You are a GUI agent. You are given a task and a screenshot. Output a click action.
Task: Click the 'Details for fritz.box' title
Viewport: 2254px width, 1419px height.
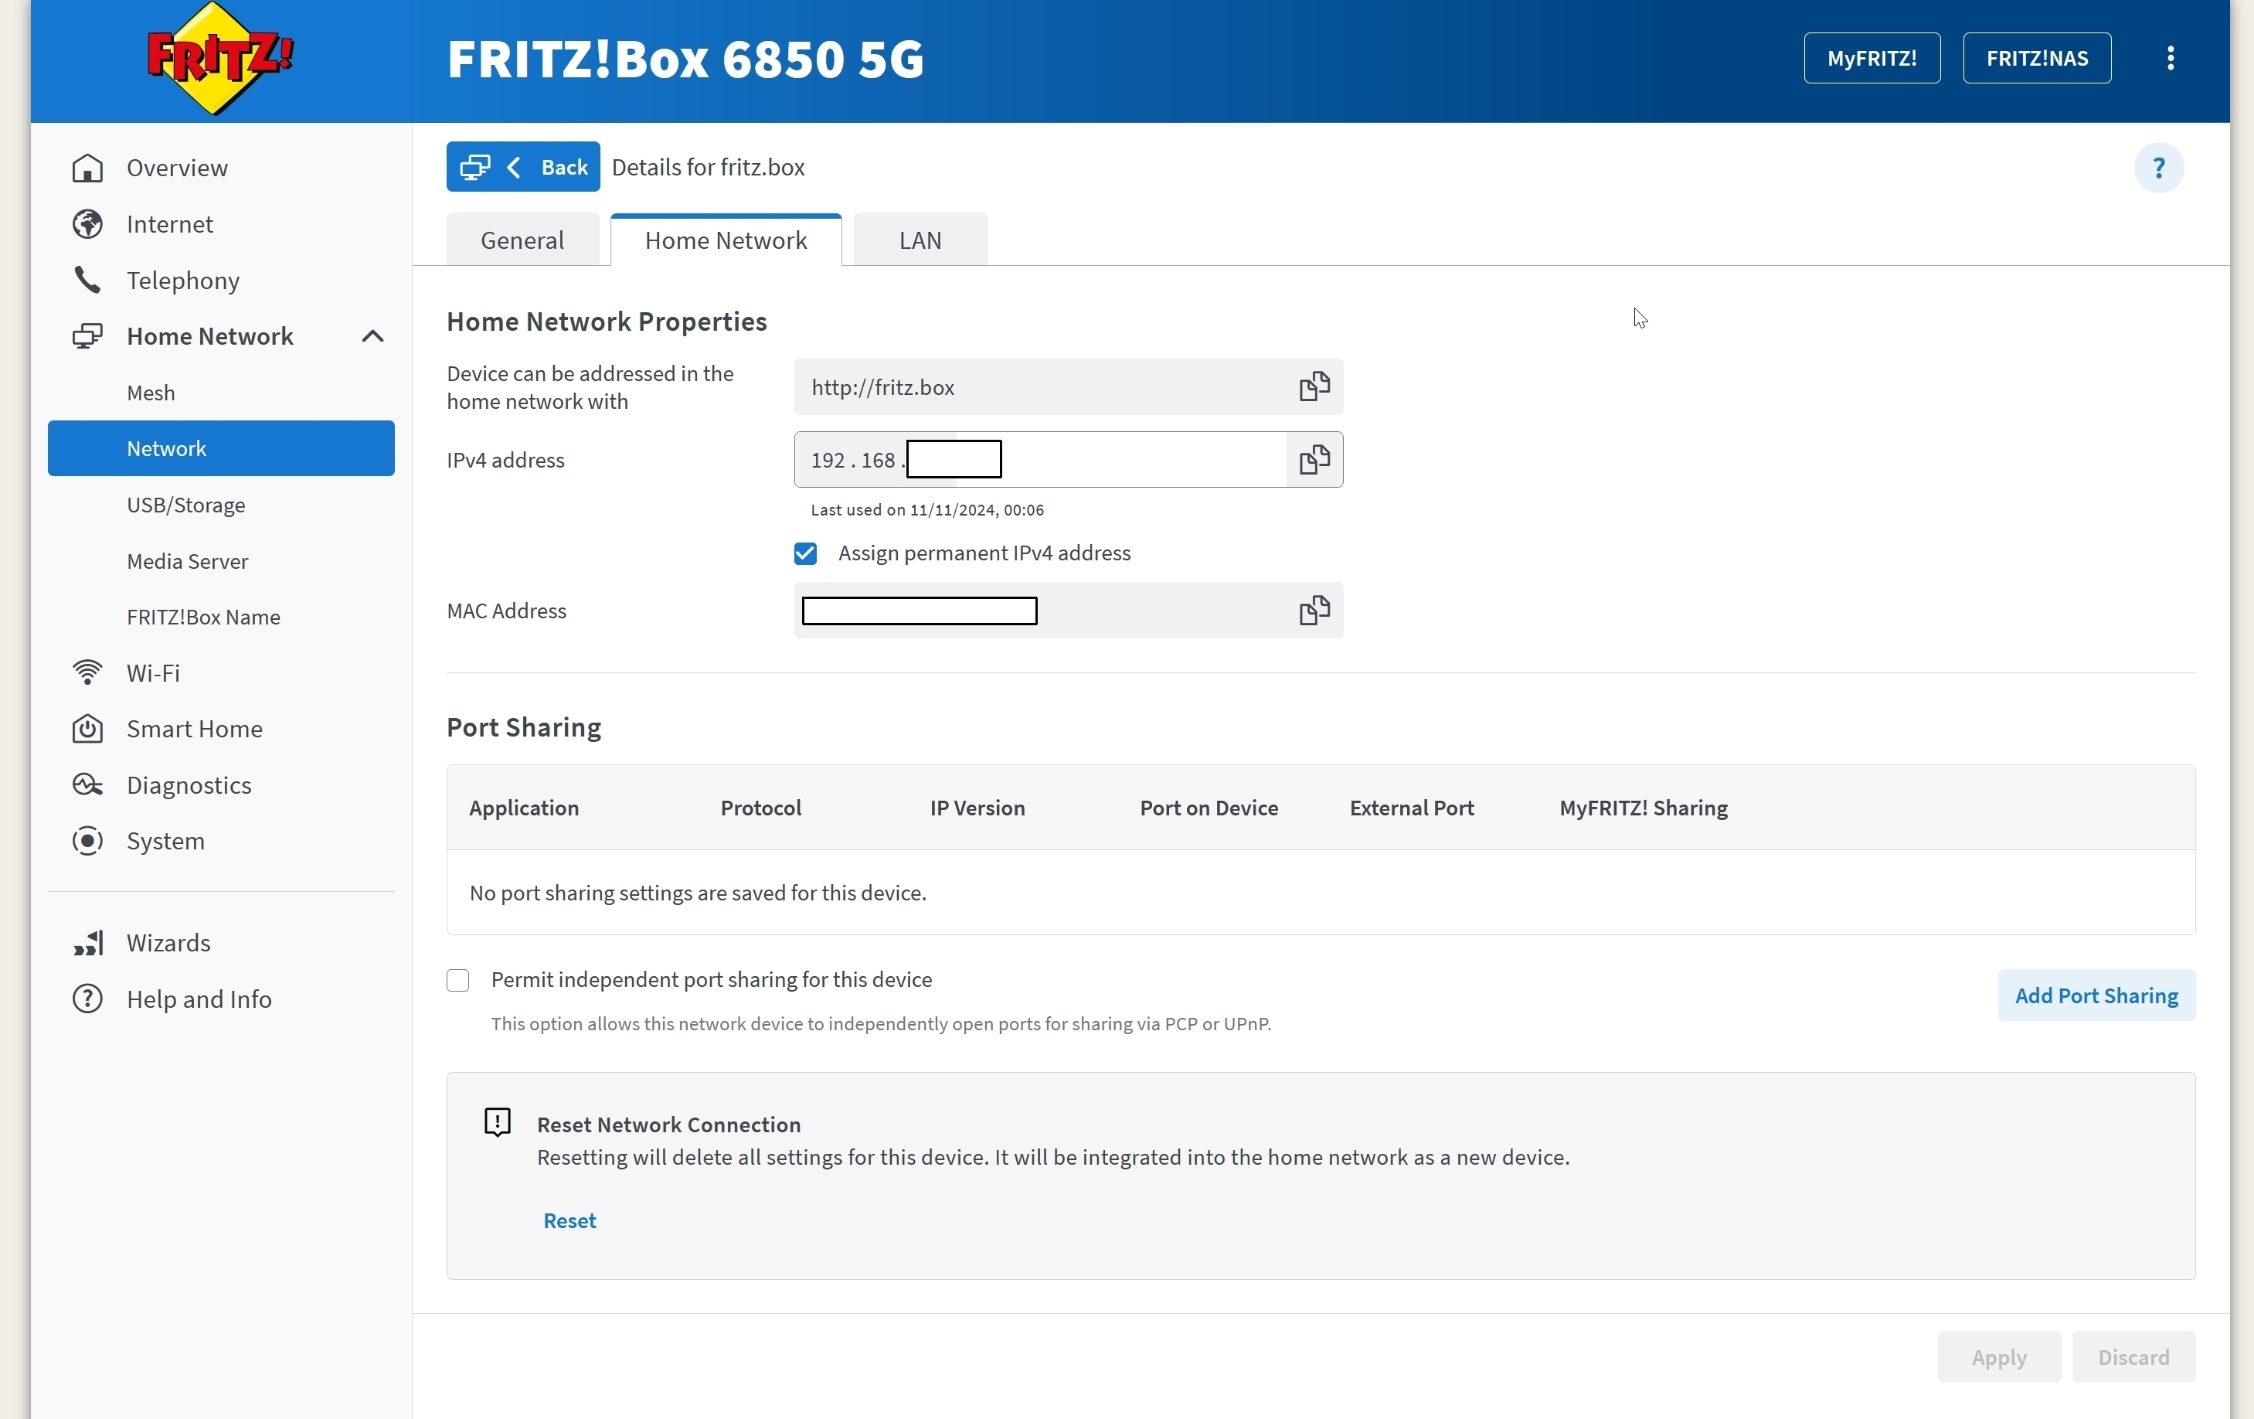point(709,168)
